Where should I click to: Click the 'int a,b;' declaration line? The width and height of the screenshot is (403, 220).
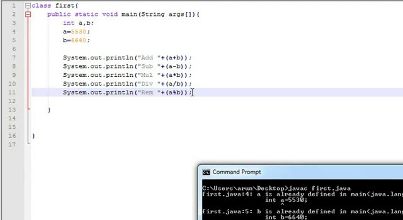click(78, 23)
